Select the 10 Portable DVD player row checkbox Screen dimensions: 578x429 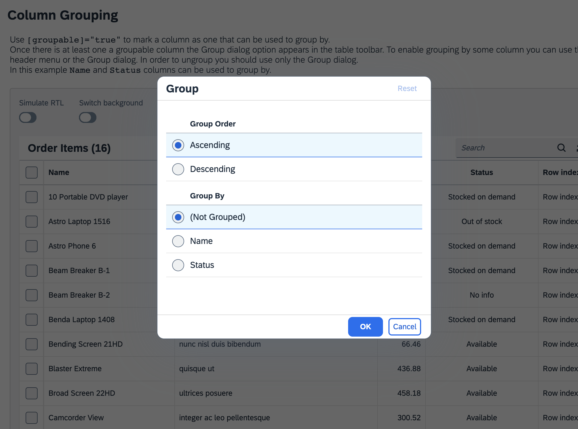tap(31, 197)
